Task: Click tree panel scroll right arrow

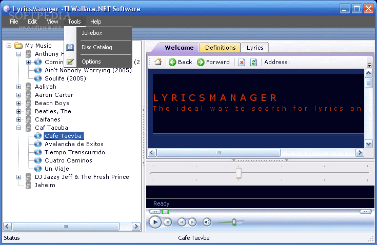Action: coord(136,226)
